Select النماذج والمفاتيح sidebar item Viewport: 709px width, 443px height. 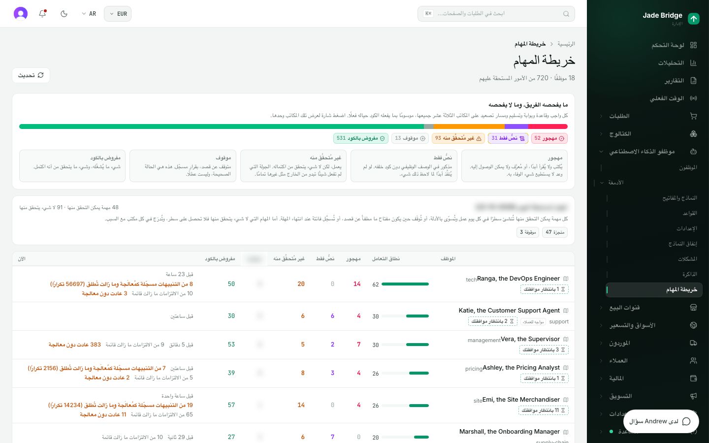coord(679,198)
